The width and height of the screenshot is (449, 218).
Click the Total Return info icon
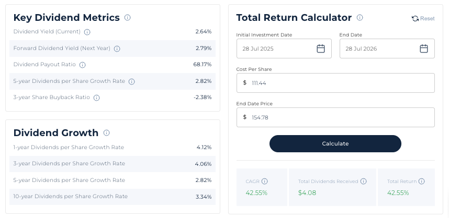tap(421, 181)
